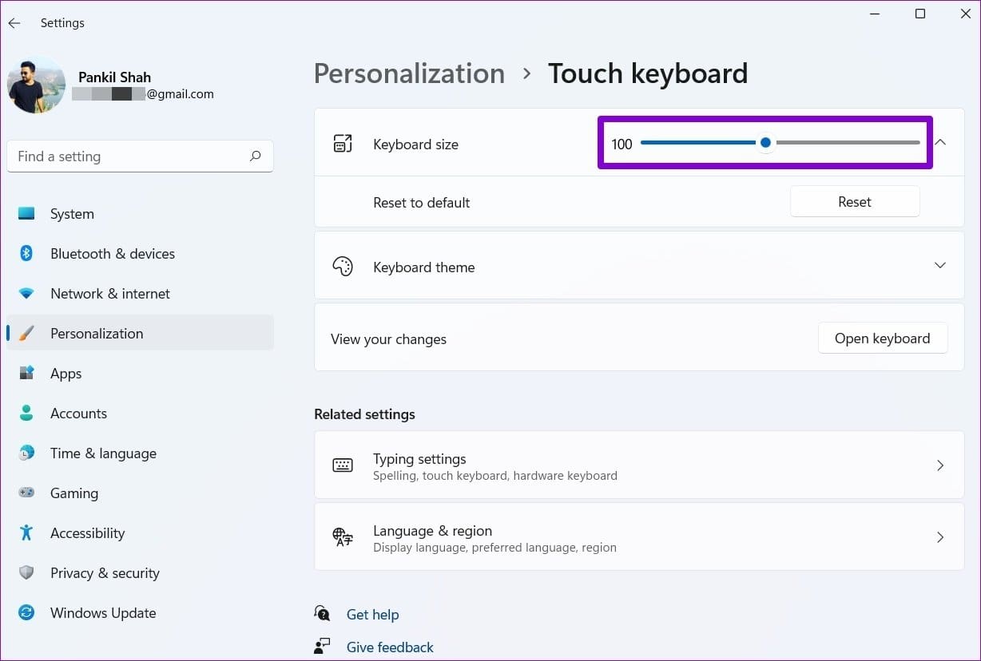The width and height of the screenshot is (981, 661).
Task: Go to Language & region settings
Action: [940, 536]
